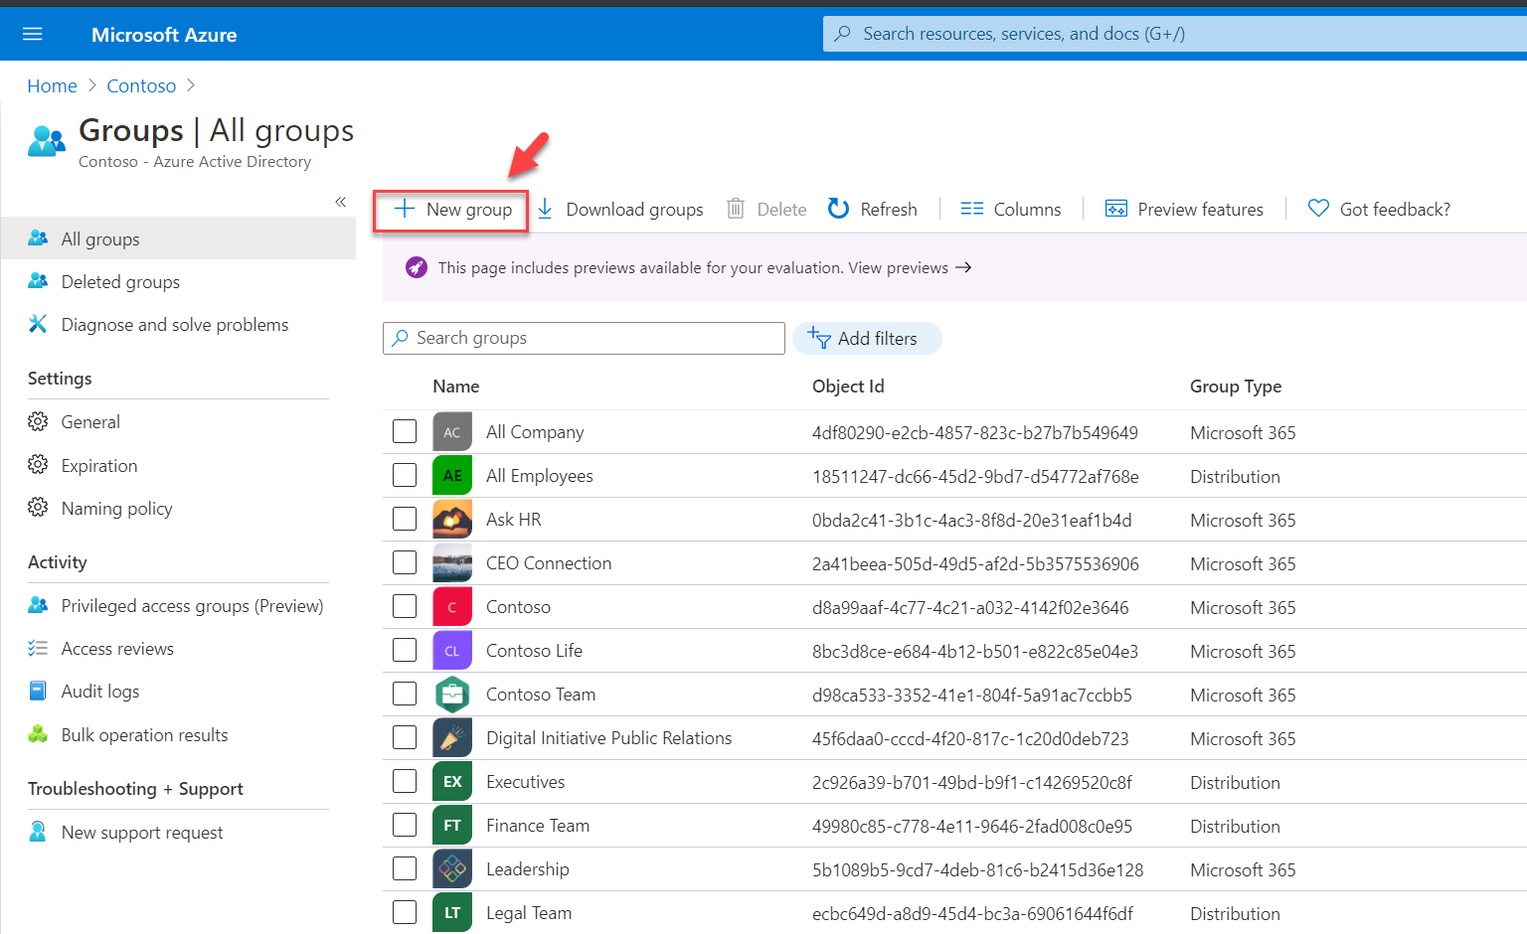
Task: Open Diagnose and solve problems
Action: coord(175,325)
